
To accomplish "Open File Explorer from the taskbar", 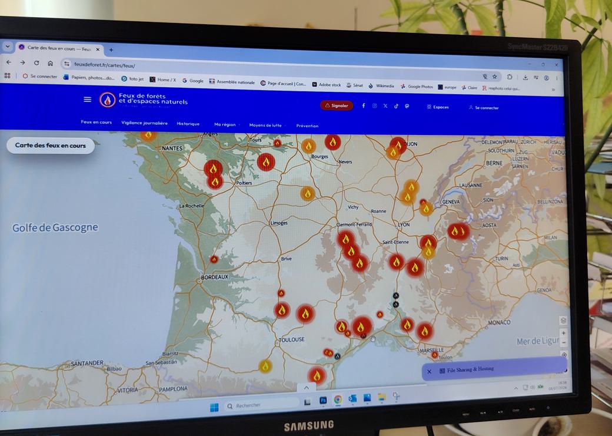I will [382, 397].
